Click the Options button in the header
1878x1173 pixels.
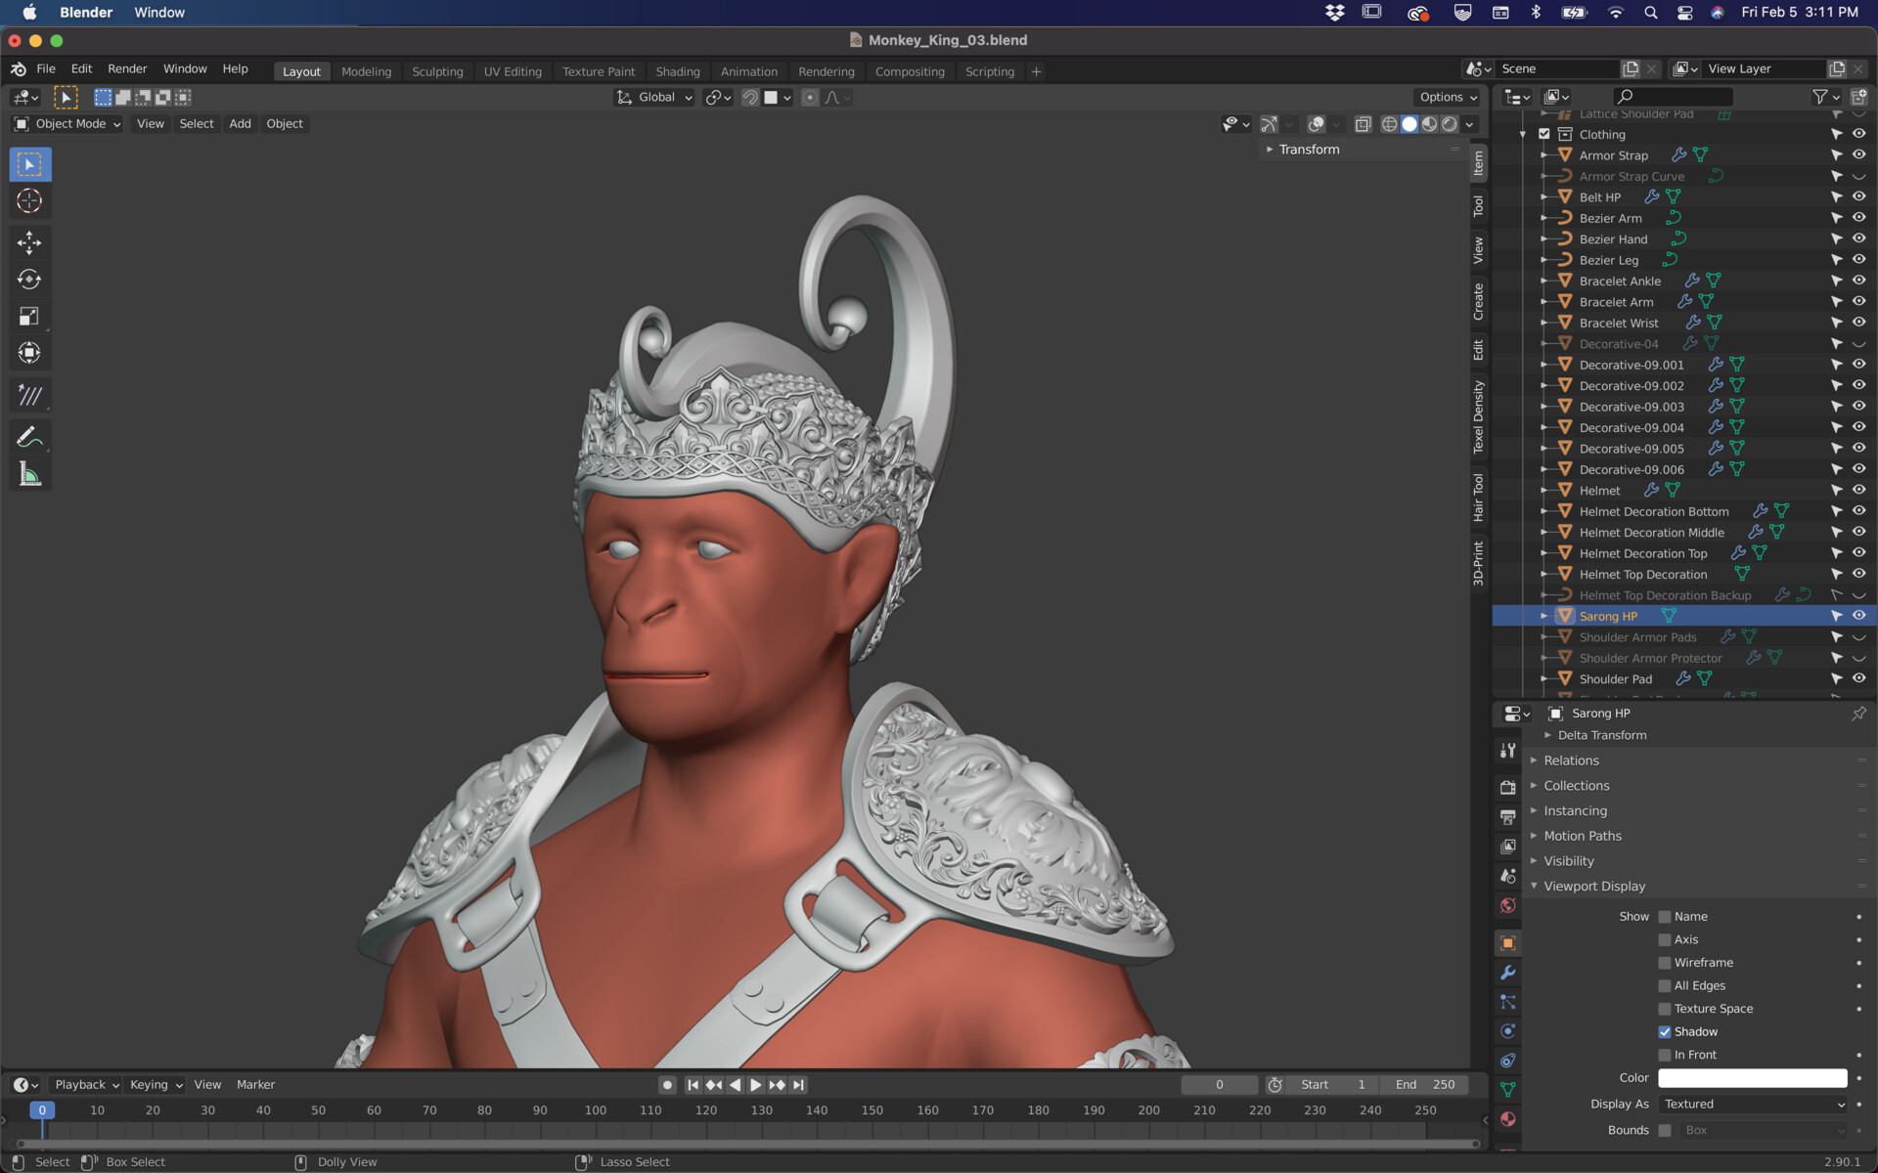point(1447,97)
